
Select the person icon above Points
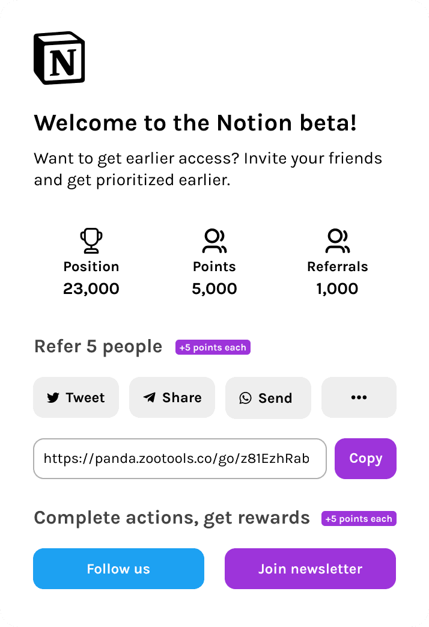(214, 240)
